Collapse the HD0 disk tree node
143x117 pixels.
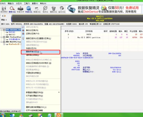pyautogui.click(x=1, y=30)
